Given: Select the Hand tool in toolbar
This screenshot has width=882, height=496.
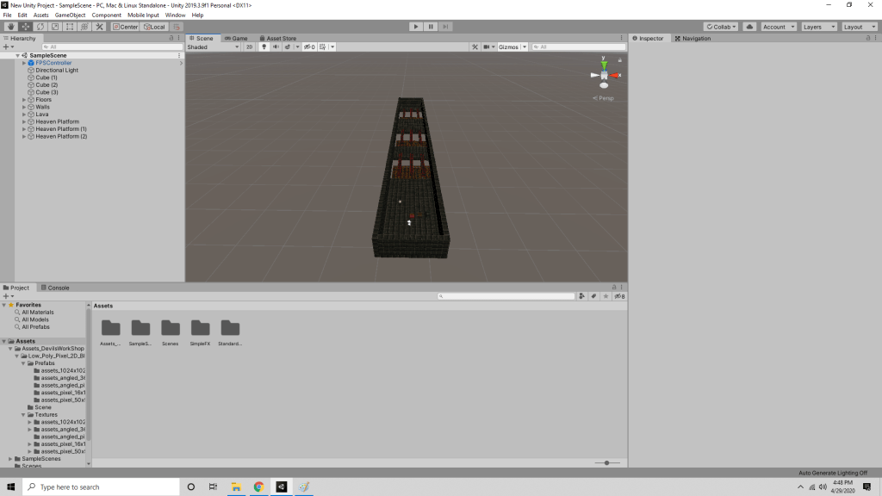Looking at the screenshot, I should pyautogui.click(x=11, y=27).
